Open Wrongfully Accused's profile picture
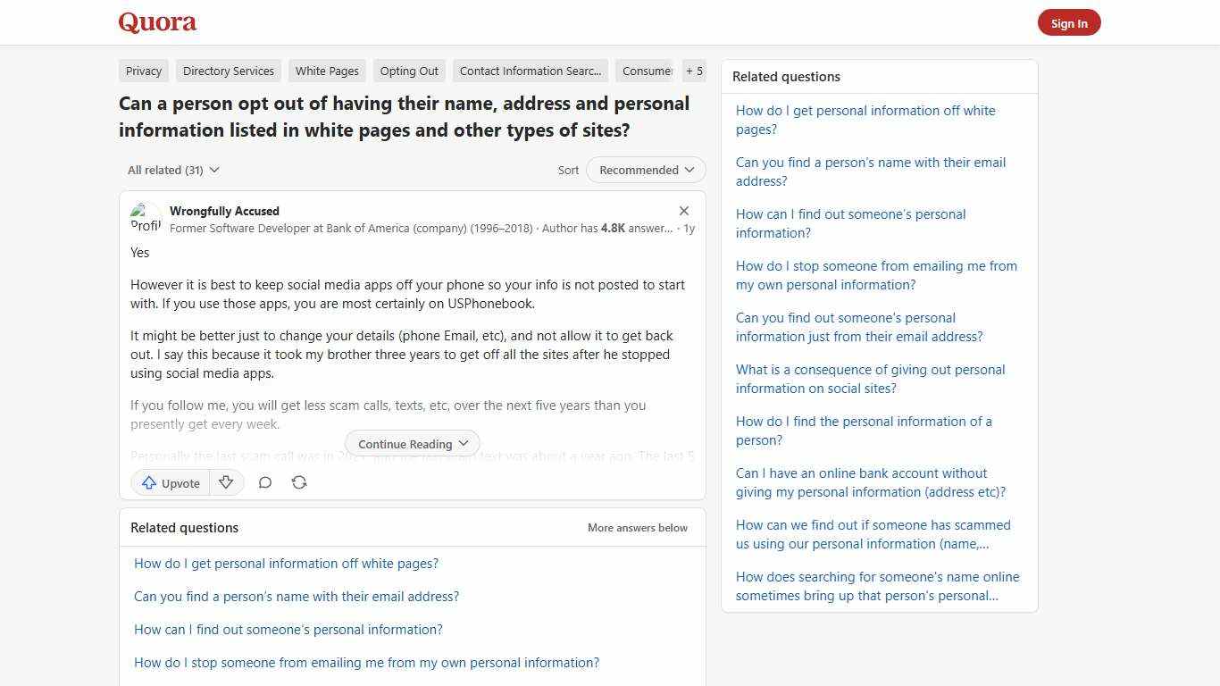This screenshot has width=1220, height=686. coord(146,218)
